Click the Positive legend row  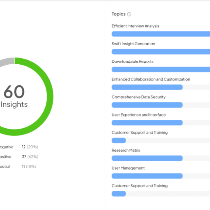pos(19,157)
